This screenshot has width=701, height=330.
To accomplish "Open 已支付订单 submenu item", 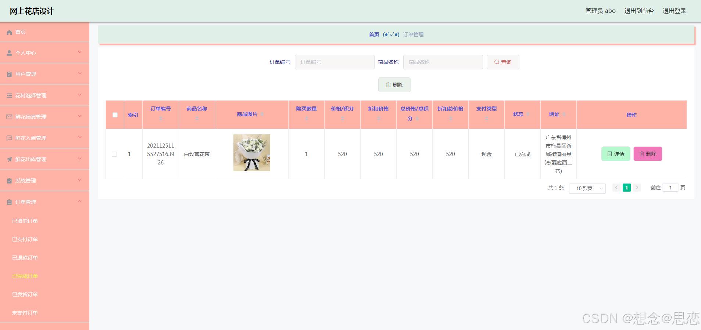I will [x=25, y=239].
